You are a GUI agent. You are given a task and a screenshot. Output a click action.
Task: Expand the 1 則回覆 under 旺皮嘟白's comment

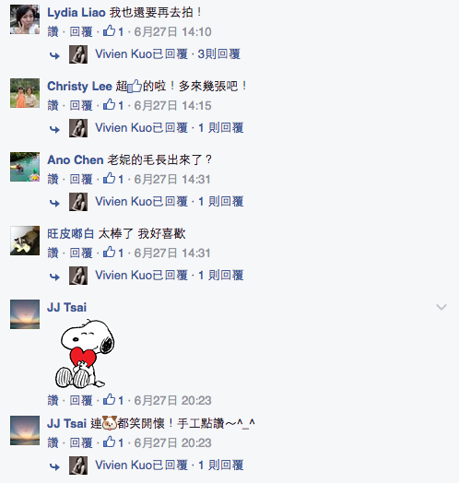tap(221, 276)
